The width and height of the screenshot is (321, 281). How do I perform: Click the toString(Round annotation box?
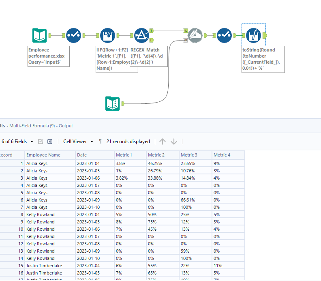[263, 59]
